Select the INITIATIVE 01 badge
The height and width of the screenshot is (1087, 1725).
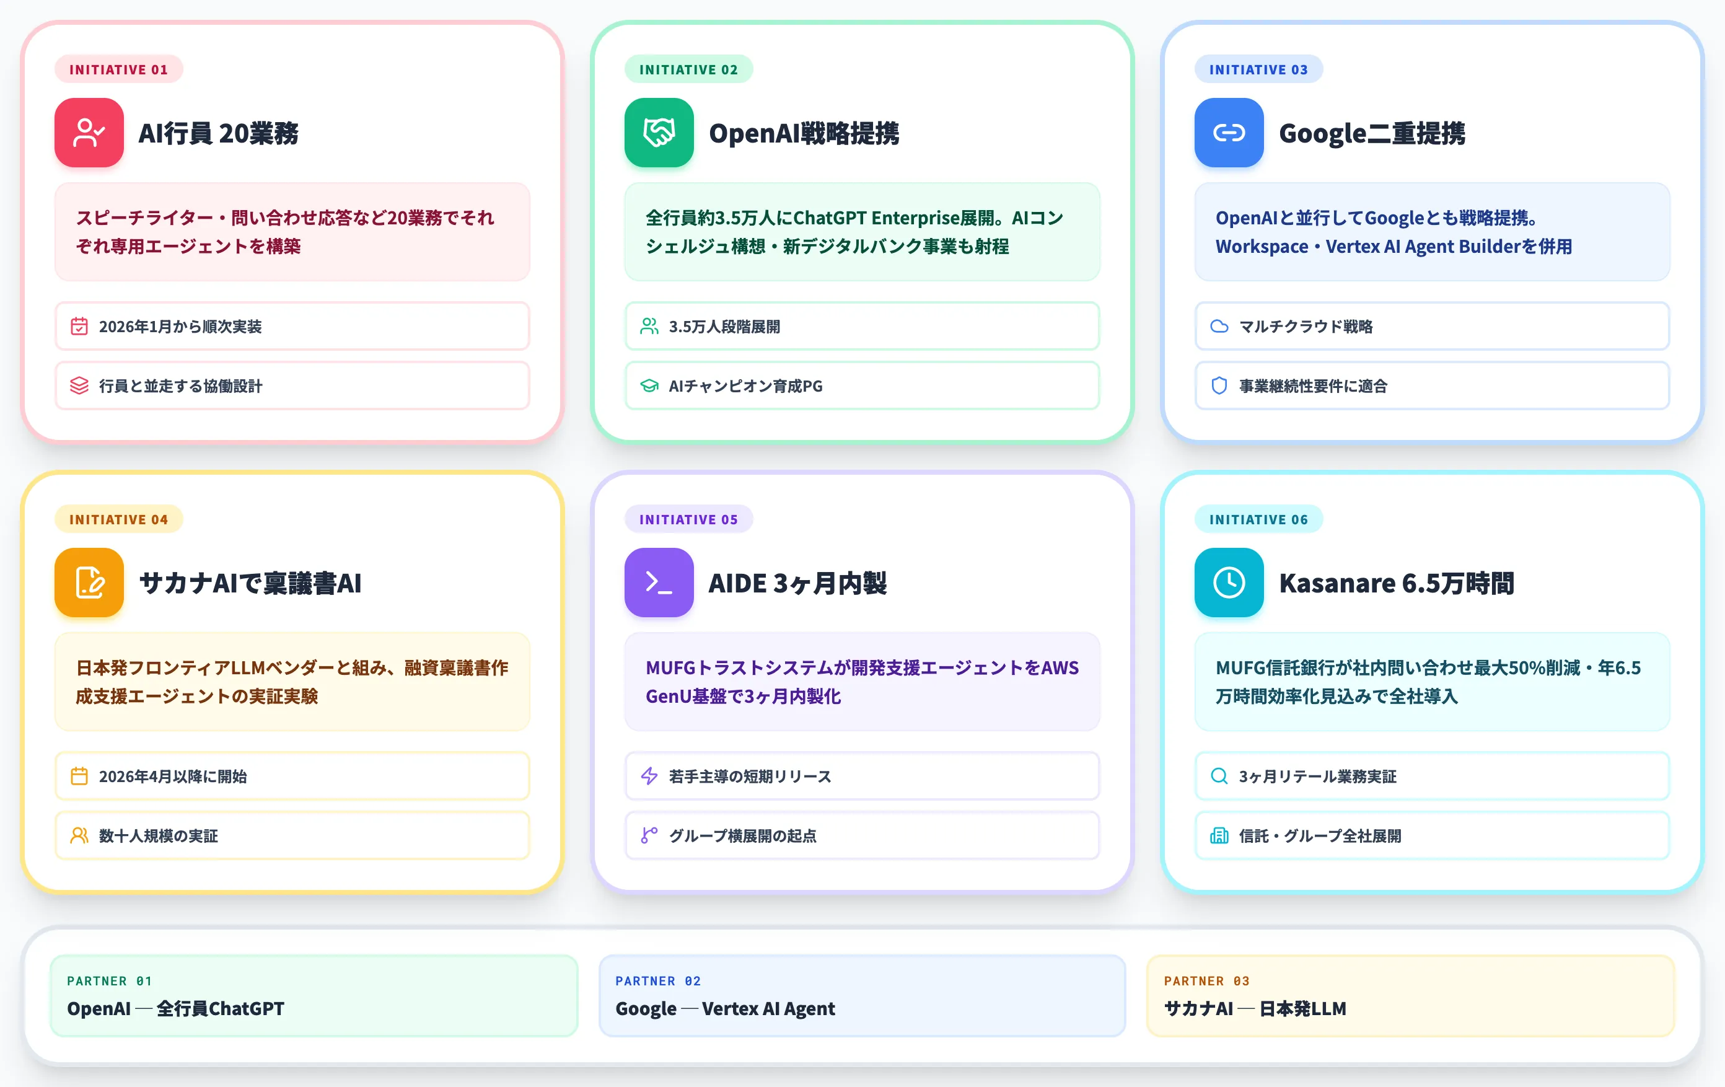click(118, 69)
